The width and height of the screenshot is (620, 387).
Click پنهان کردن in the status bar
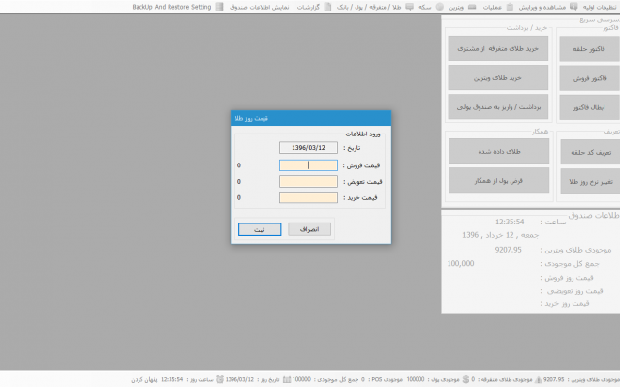coord(144,379)
